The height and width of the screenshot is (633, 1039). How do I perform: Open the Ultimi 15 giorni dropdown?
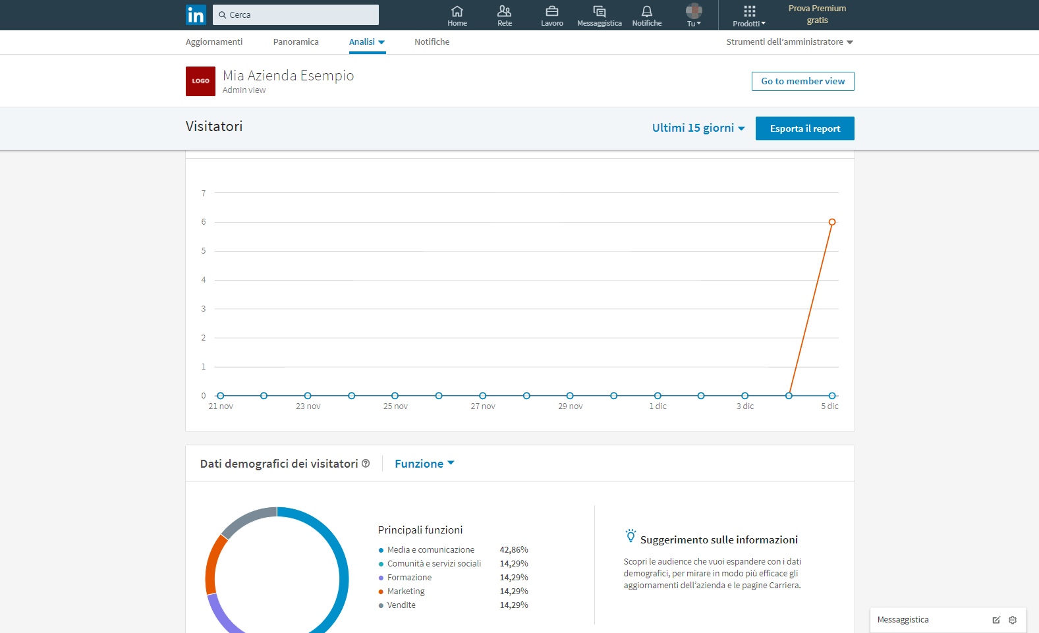[698, 128]
